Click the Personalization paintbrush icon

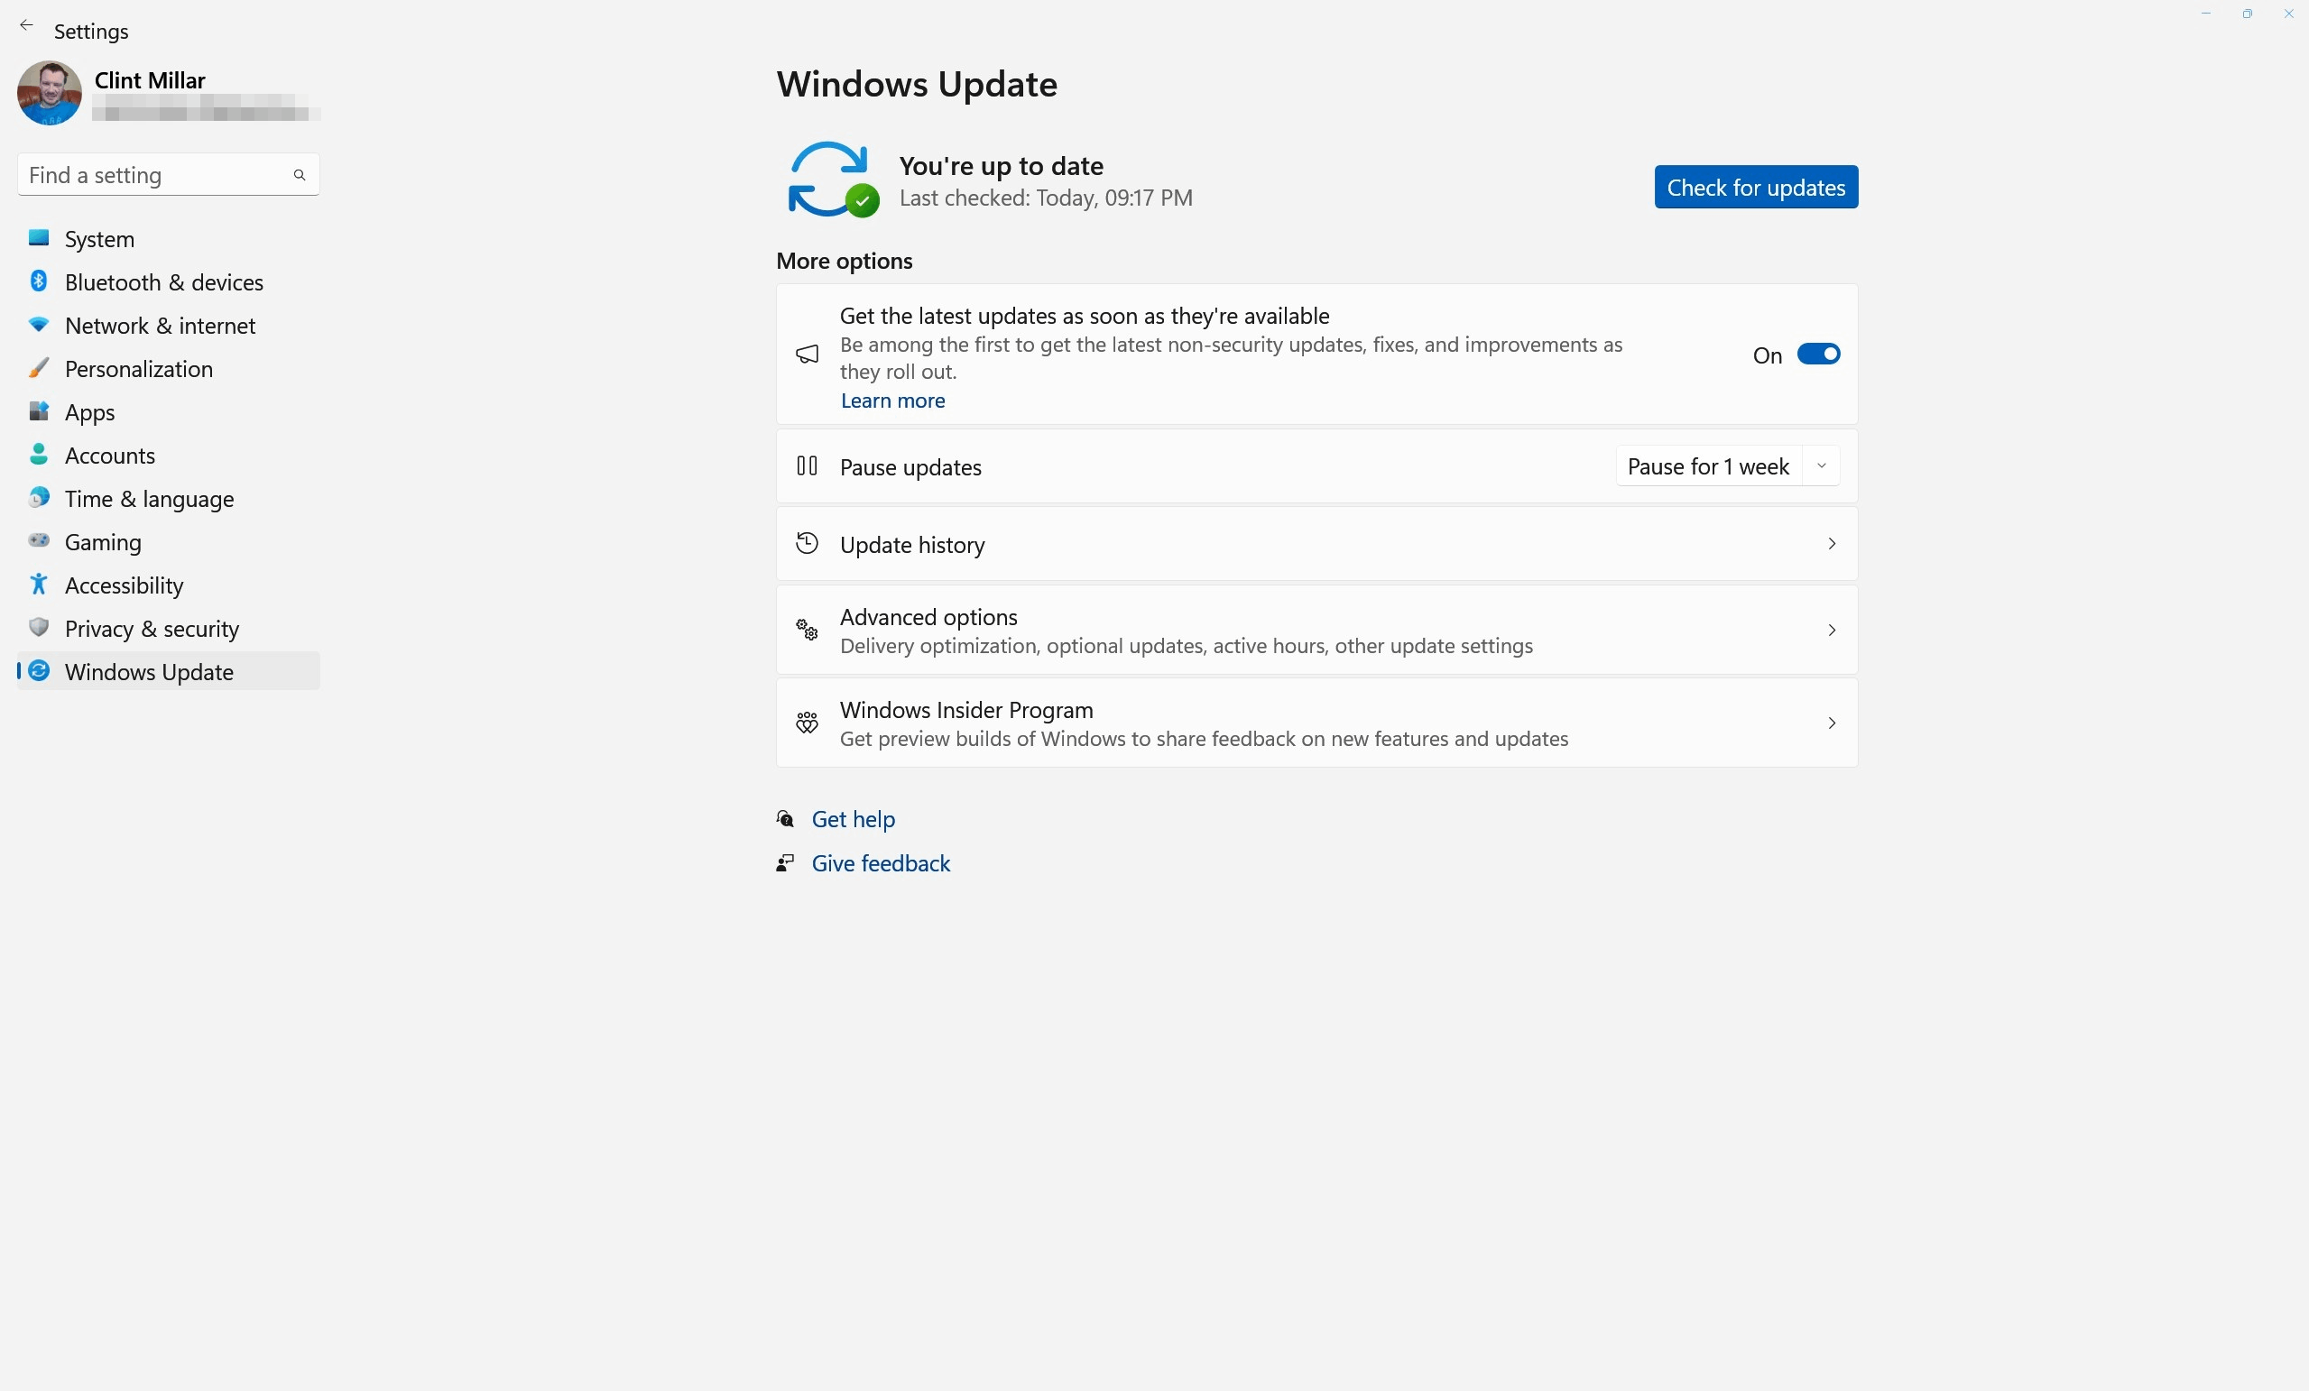coord(39,368)
